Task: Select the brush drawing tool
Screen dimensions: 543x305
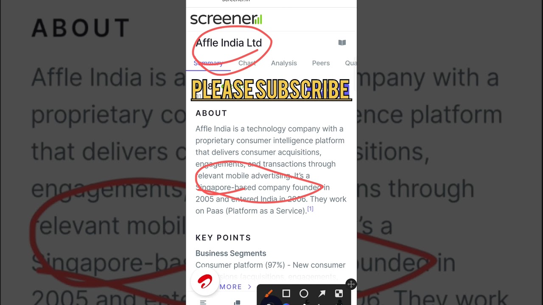Action: click(269, 293)
